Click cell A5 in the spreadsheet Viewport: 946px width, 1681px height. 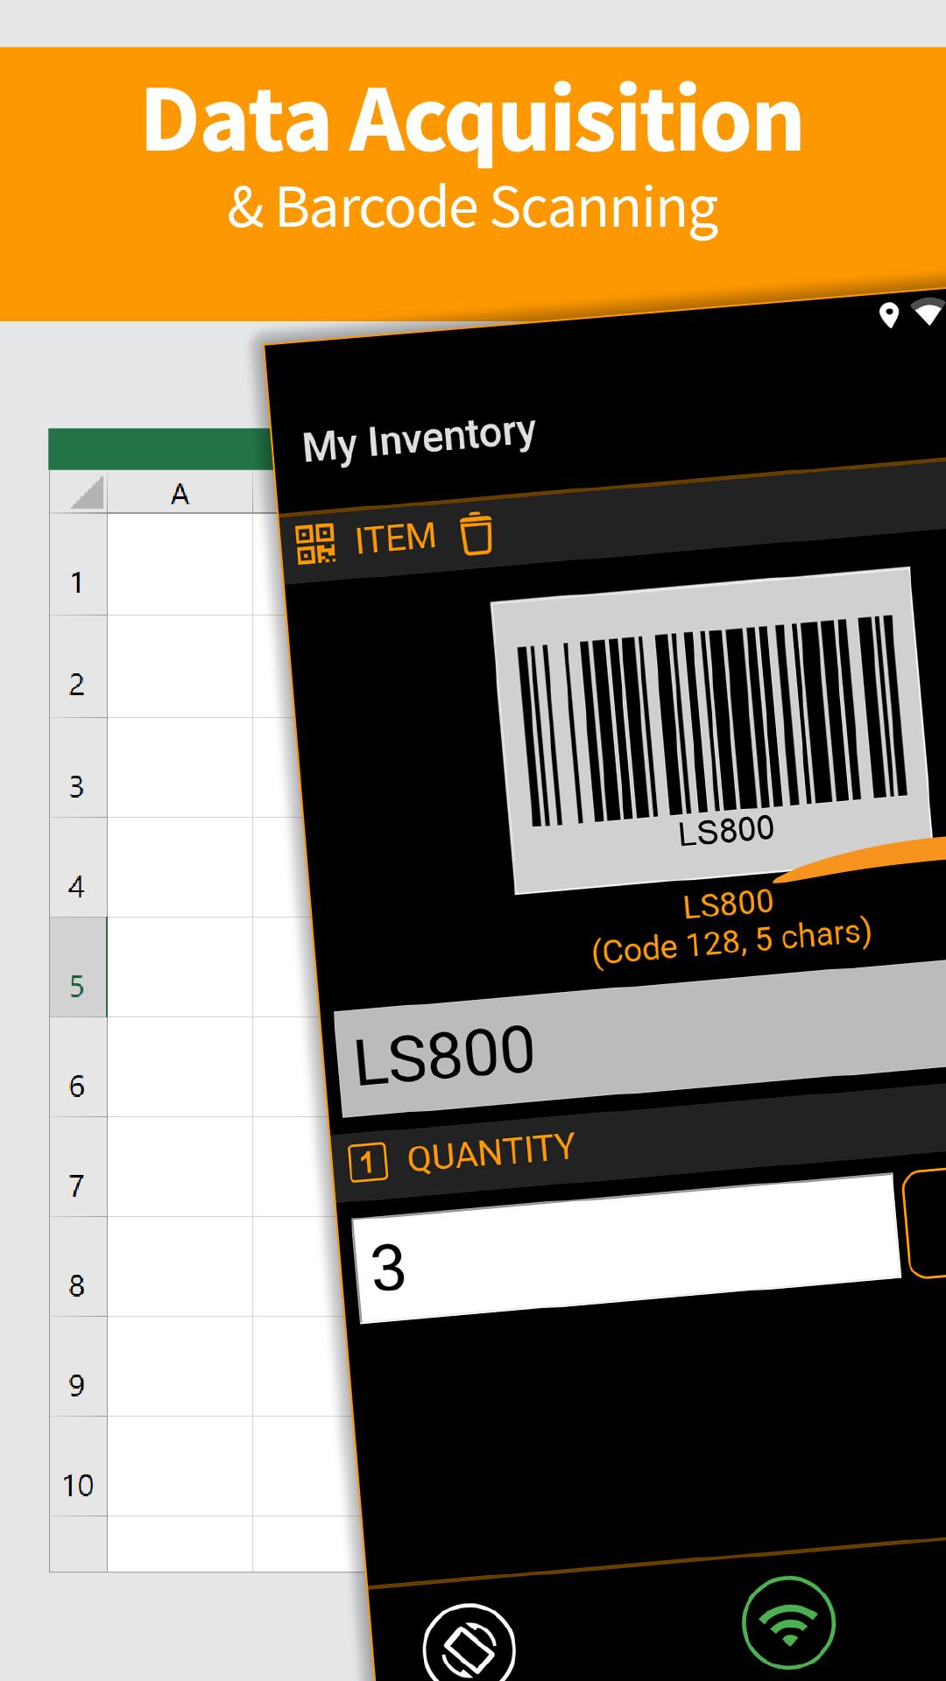pyautogui.click(x=180, y=967)
